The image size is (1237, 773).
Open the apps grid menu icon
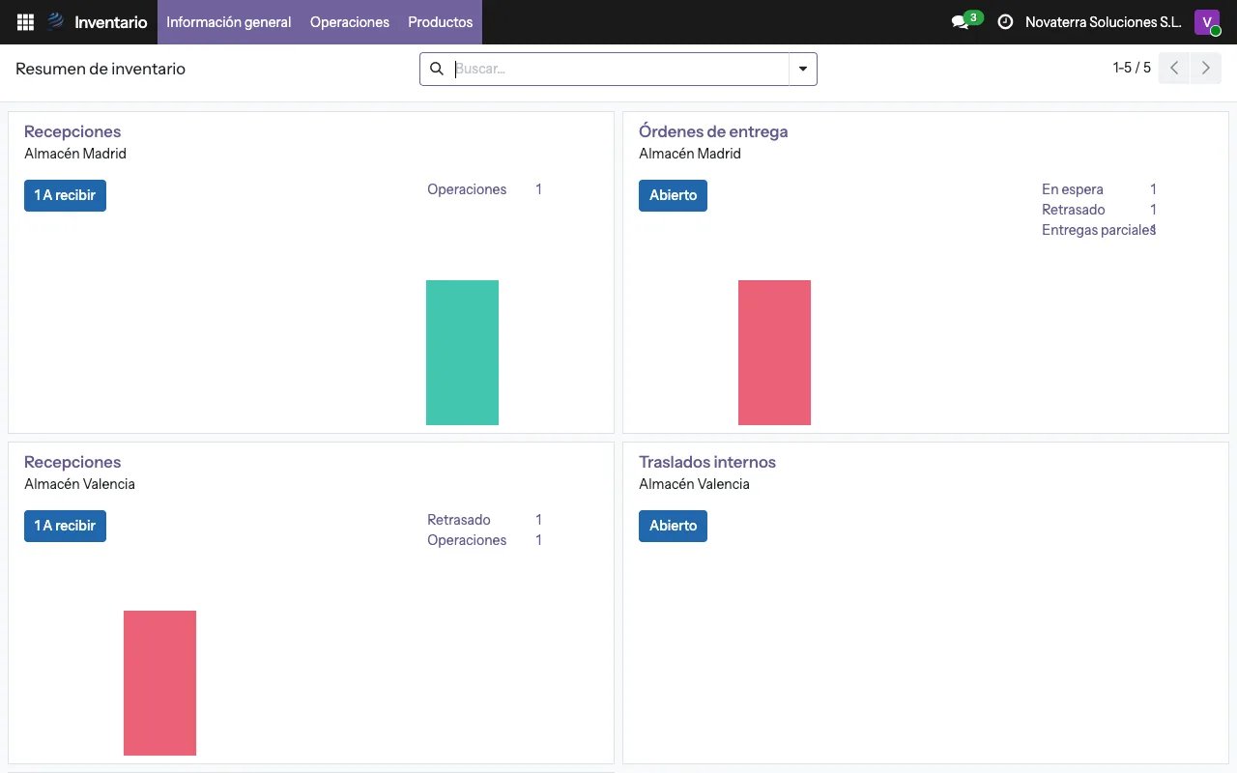tap(25, 21)
